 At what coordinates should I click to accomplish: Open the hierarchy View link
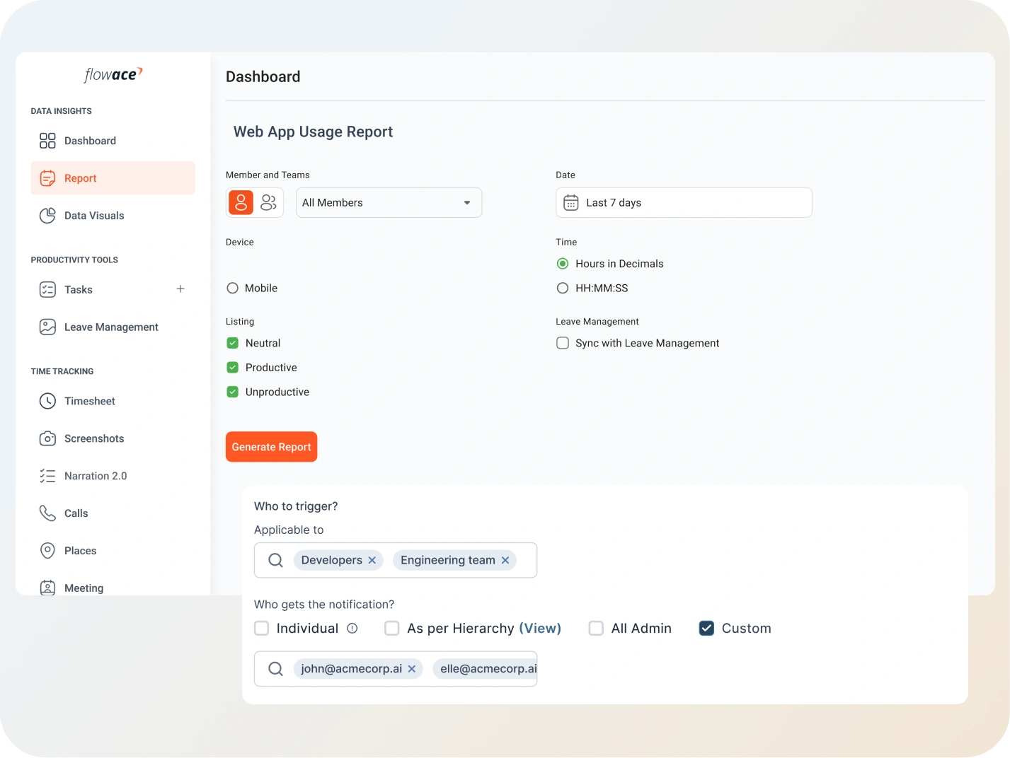pyautogui.click(x=540, y=629)
